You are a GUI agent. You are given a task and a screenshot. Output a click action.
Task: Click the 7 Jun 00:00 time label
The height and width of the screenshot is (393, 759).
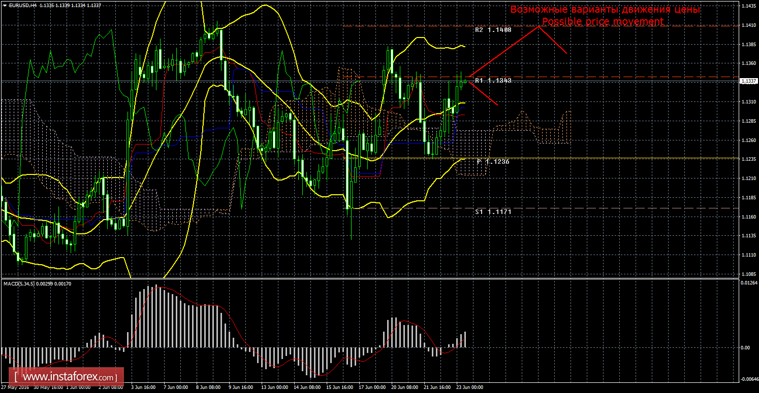(175, 387)
